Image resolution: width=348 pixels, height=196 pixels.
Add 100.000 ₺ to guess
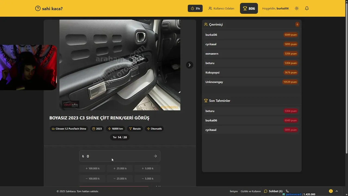92,169
